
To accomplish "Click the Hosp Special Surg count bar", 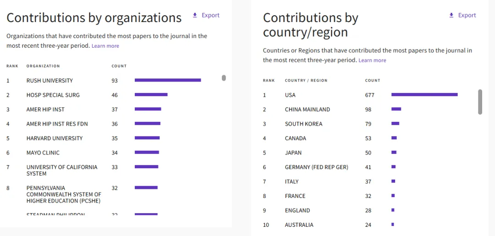I will click(151, 95).
